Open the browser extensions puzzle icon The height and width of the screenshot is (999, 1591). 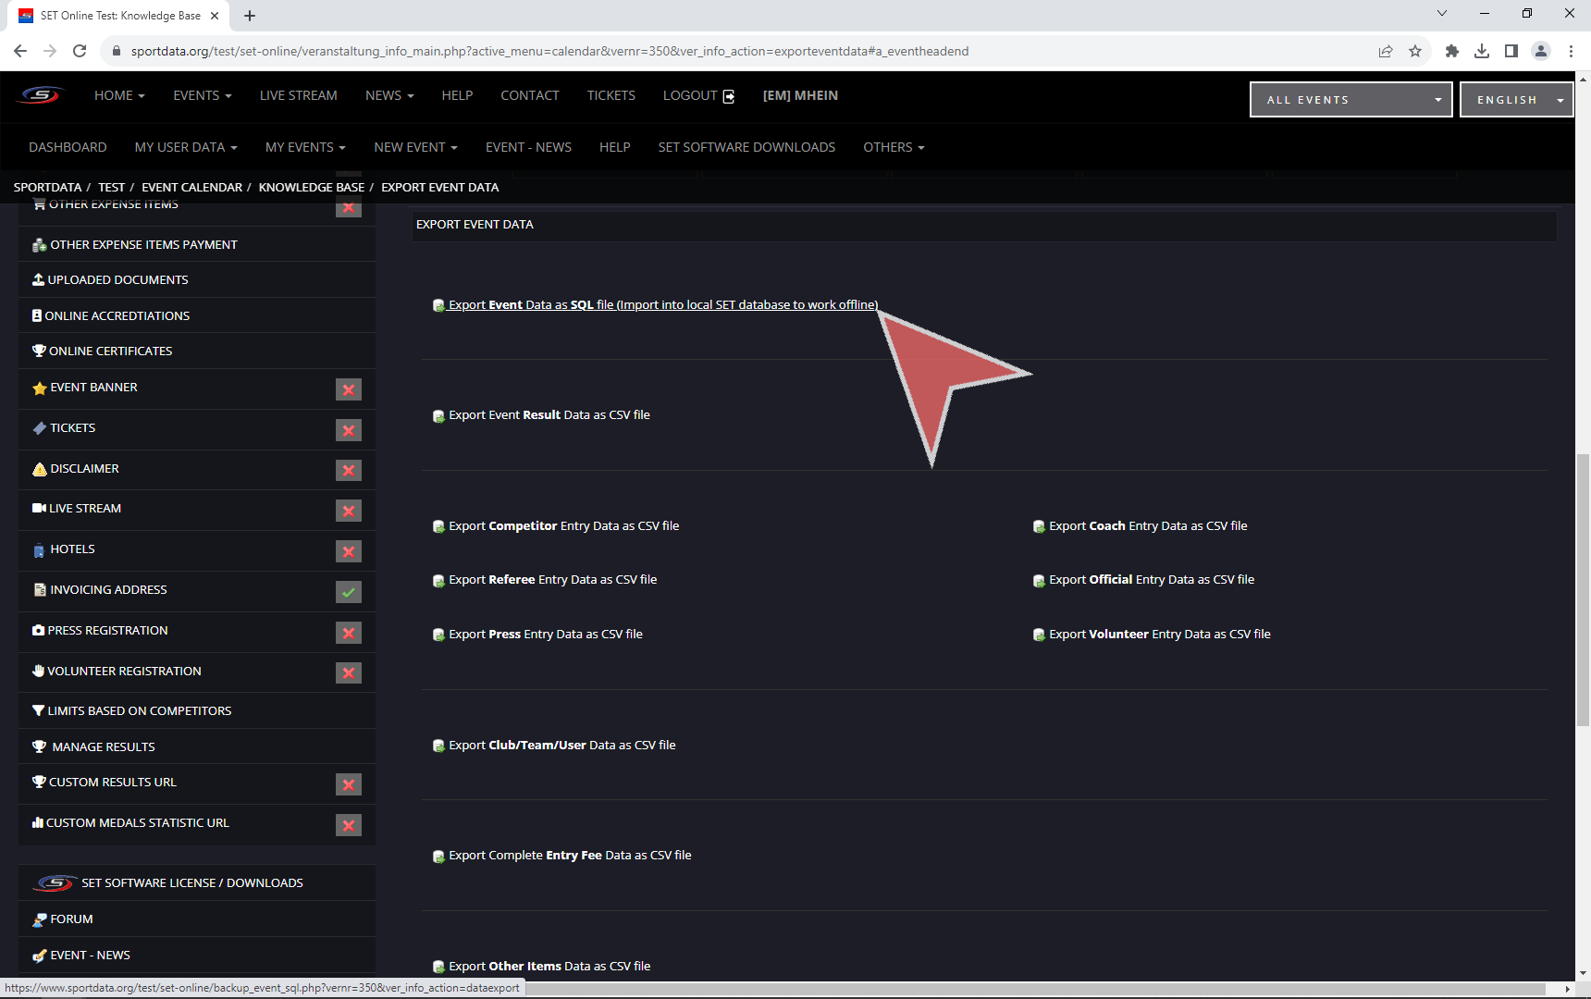[1451, 51]
